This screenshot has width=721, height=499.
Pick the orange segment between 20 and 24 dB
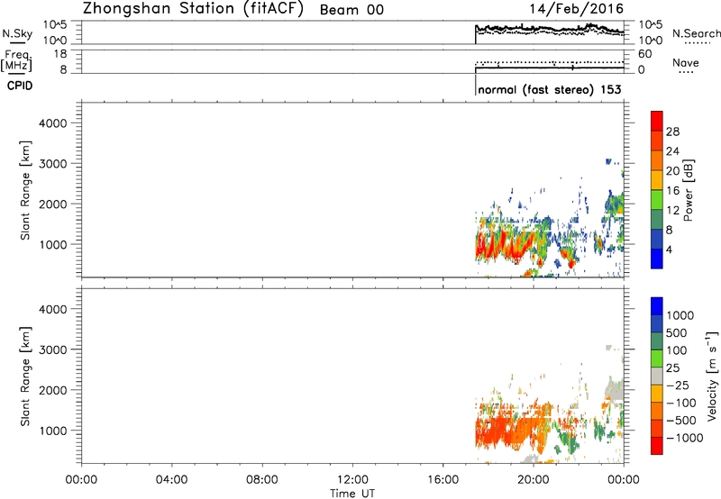click(x=657, y=160)
